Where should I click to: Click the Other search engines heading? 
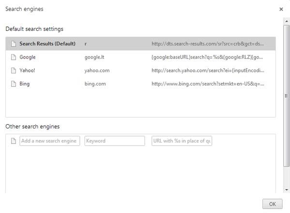pyautogui.click(x=32, y=127)
